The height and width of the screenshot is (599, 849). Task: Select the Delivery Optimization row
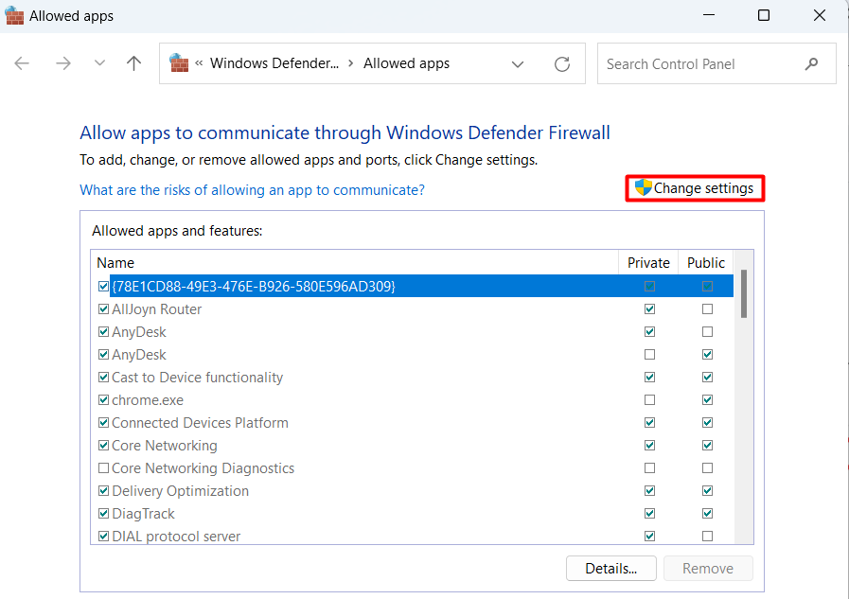412,491
